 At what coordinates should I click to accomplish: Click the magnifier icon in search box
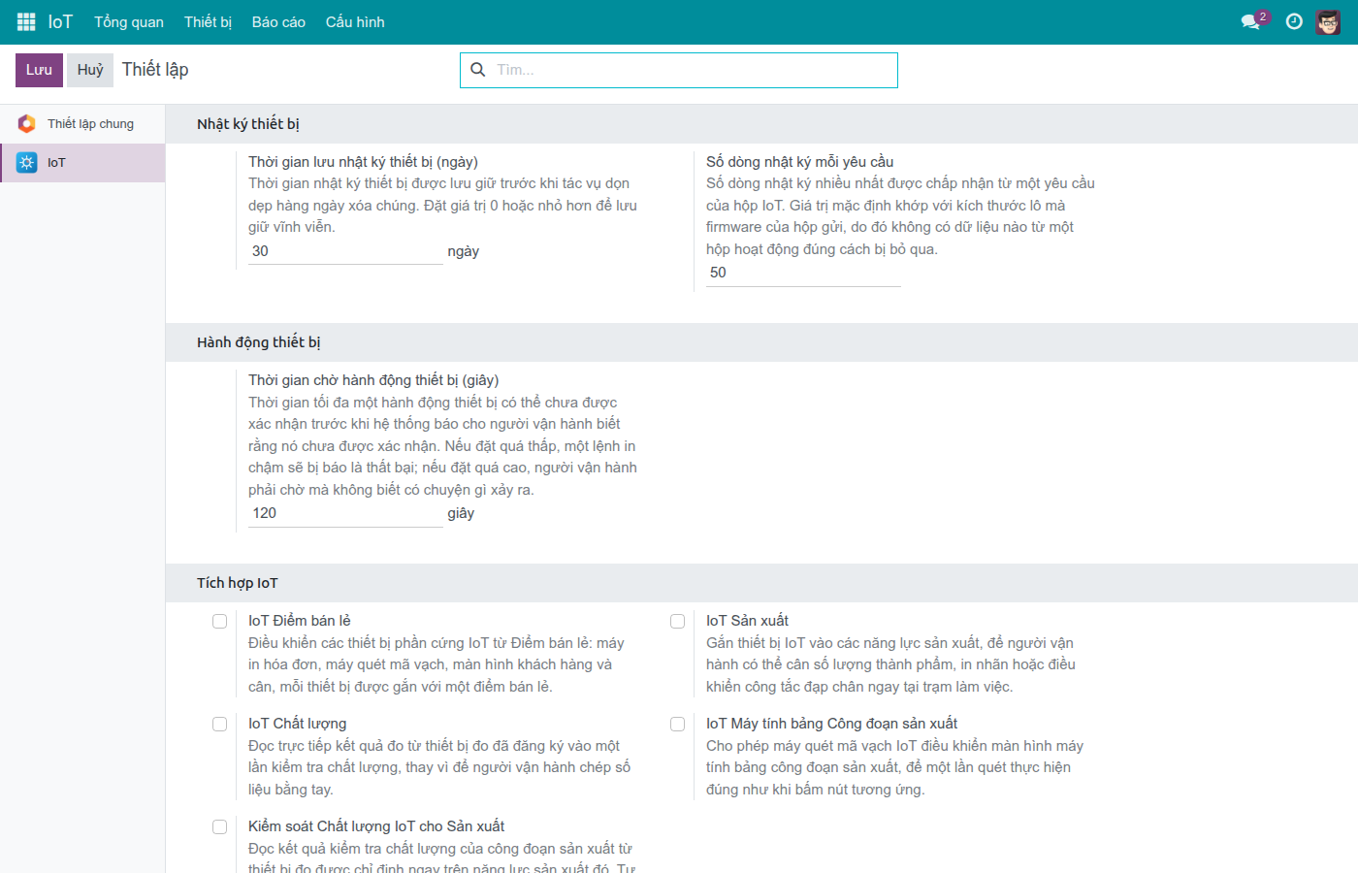click(x=477, y=70)
